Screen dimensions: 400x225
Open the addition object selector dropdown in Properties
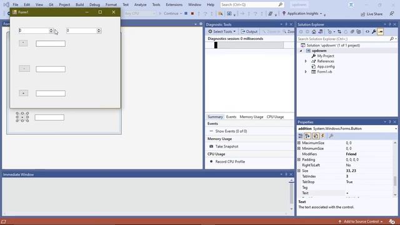396,129
